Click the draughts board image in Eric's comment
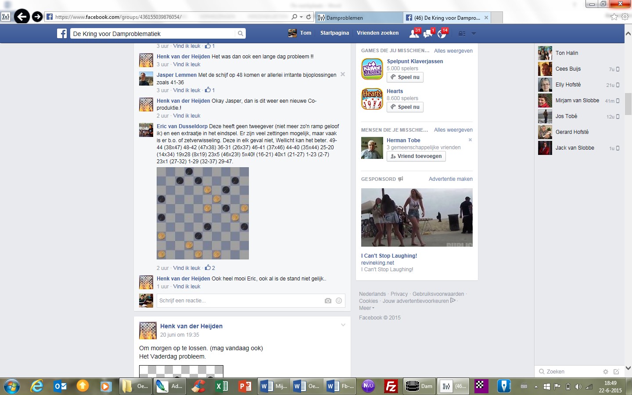The image size is (632, 395). (203, 213)
